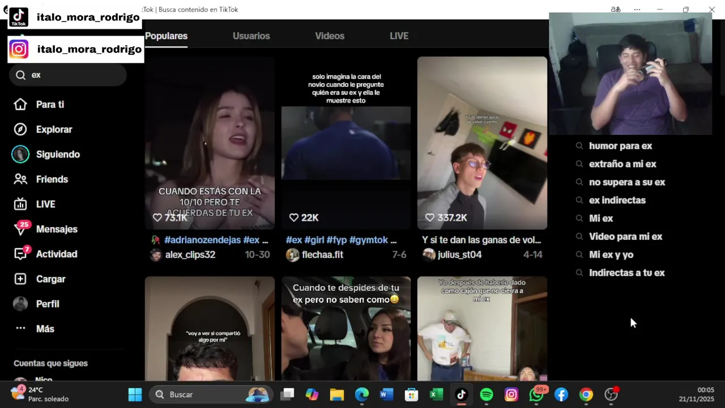Open File Explorer from the taskbar

click(337, 394)
